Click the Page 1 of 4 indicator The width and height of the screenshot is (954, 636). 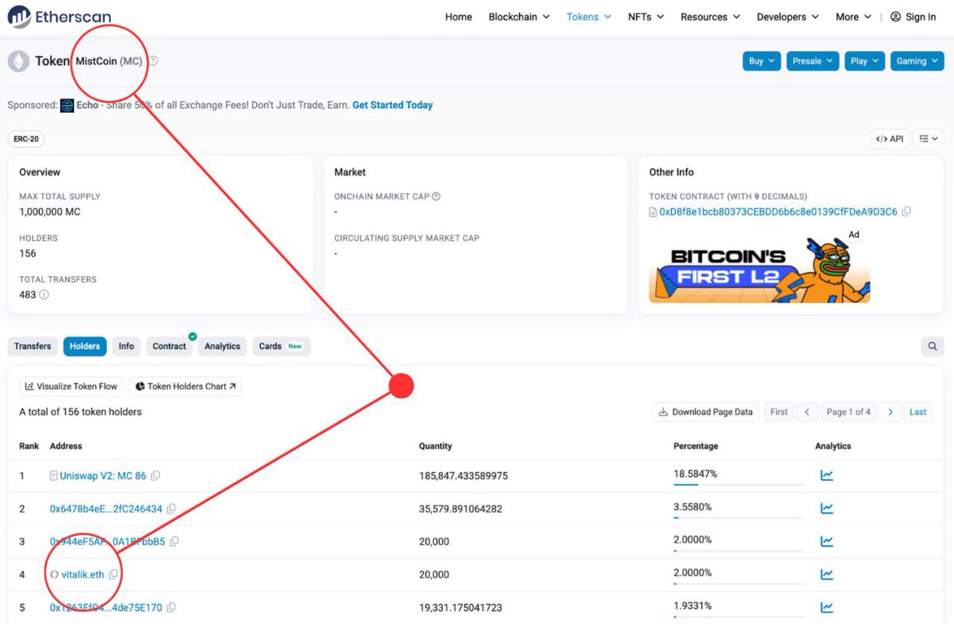tap(849, 412)
